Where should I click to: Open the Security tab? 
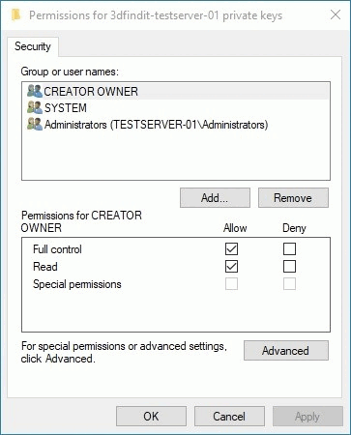pos(33,46)
